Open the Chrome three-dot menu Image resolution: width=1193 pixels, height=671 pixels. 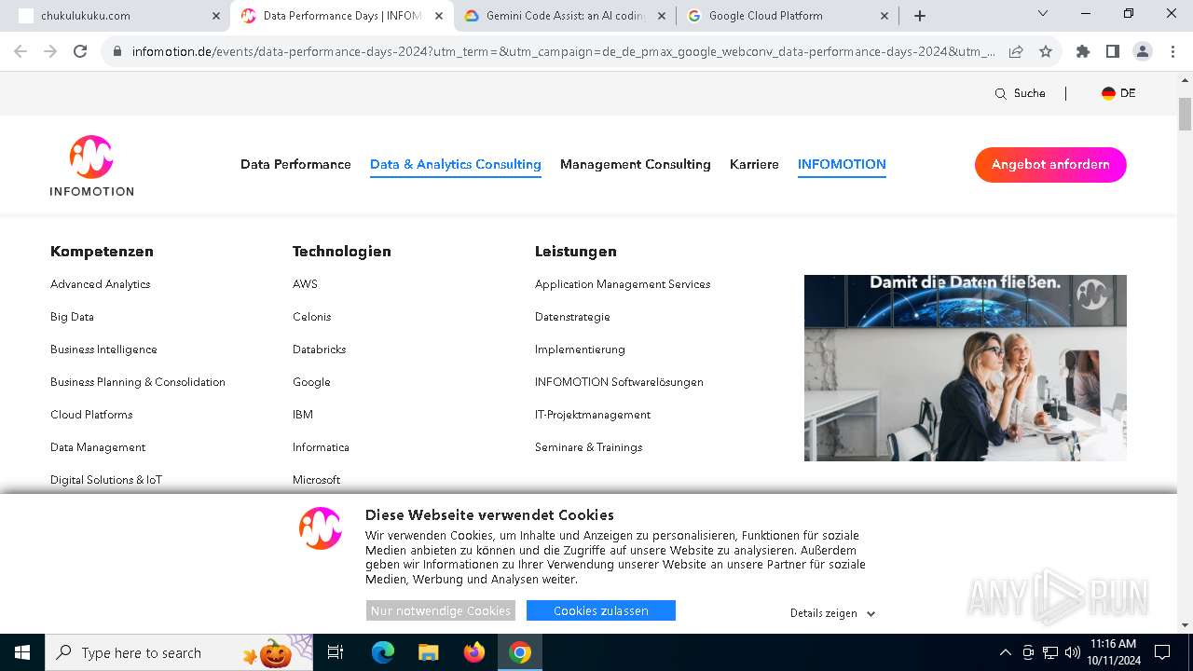click(1172, 51)
